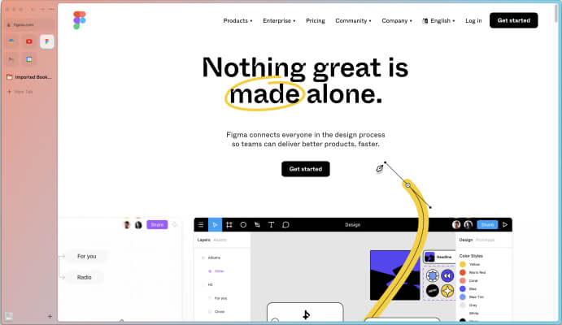The width and height of the screenshot is (562, 325).
Task: Pick the Yellow color style swatch
Action: (463, 264)
